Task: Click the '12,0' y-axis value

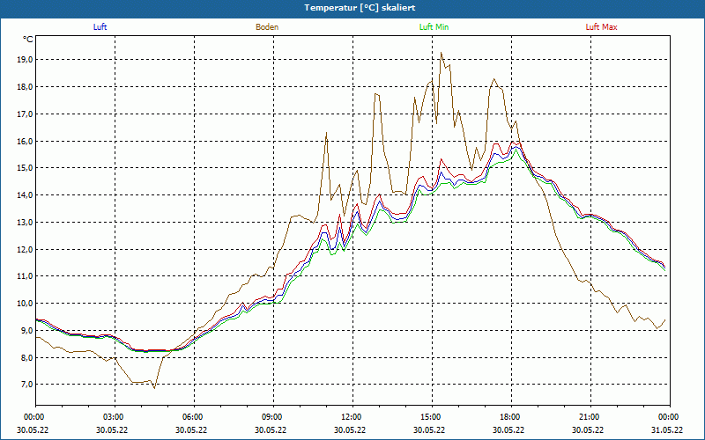Action: tap(25, 249)
